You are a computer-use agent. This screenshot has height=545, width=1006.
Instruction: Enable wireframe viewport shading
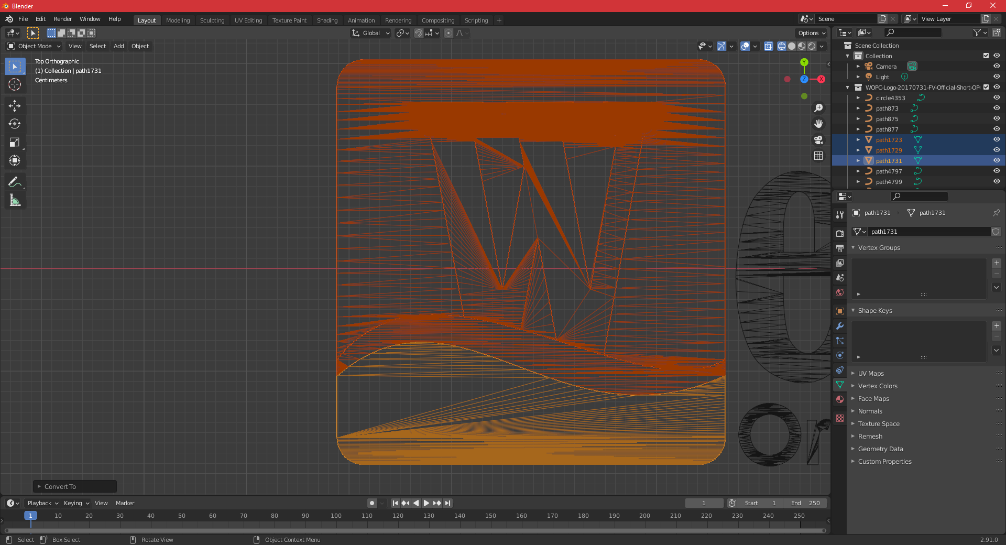(x=782, y=46)
